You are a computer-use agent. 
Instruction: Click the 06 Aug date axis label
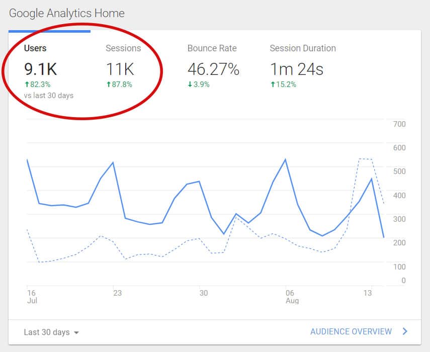pyautogui.click(x=292, y=297)
